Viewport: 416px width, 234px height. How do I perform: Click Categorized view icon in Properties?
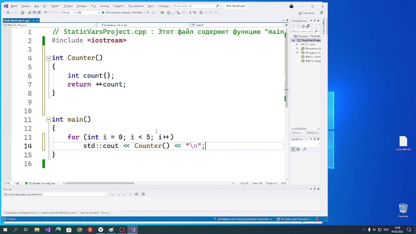coord(293,149)
